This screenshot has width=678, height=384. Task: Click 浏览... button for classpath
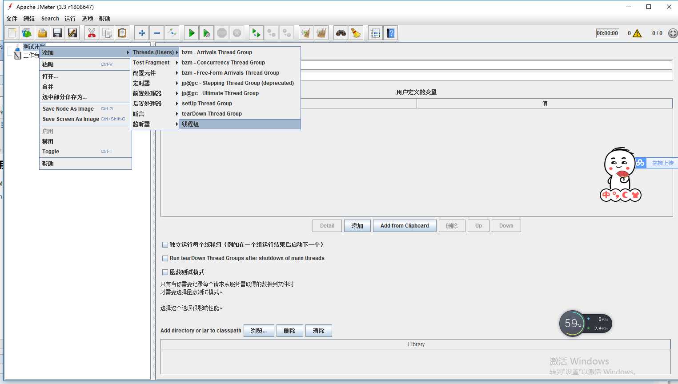[x=259, y=331]
